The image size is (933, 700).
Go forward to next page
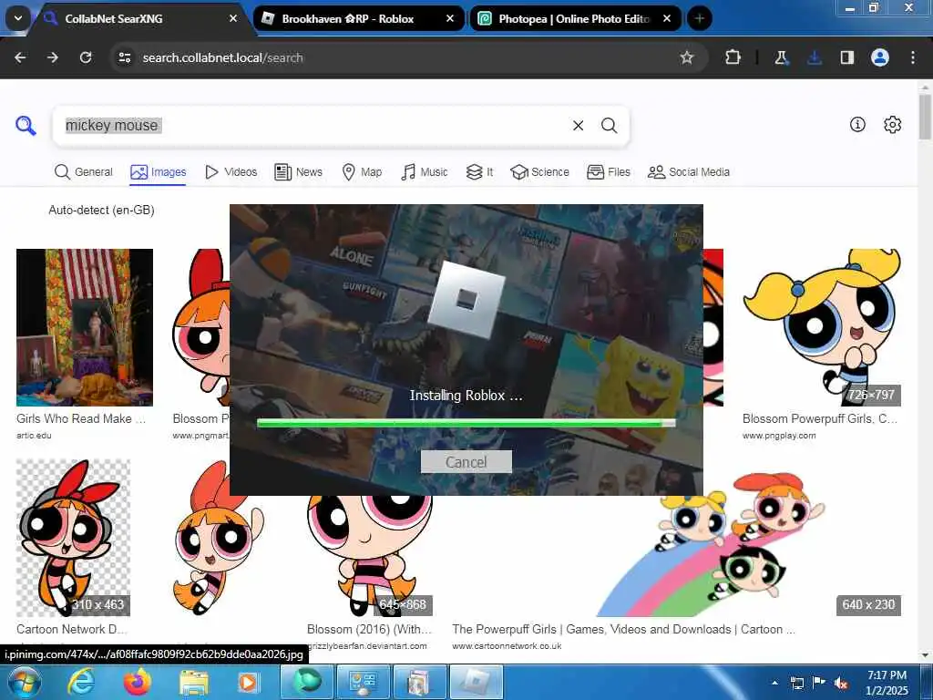click(x=53, y=57)
